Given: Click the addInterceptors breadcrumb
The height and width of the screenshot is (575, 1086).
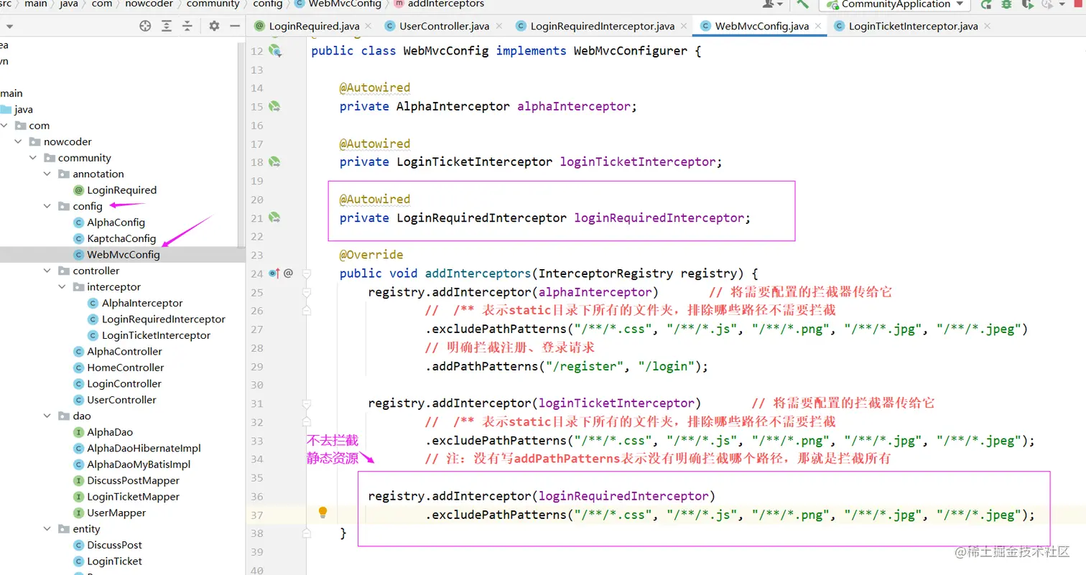Looking at the screenshot, I should pyautogui.click(x=445, y=4).
